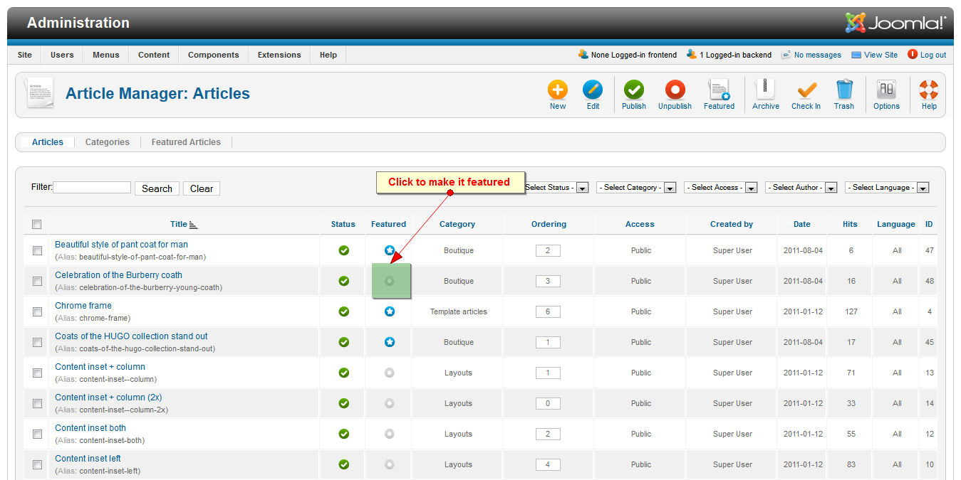This screenshot has width=961, height=480.
Task: Click the green Publish toolbar icon
Action: [x=633, y=90]
